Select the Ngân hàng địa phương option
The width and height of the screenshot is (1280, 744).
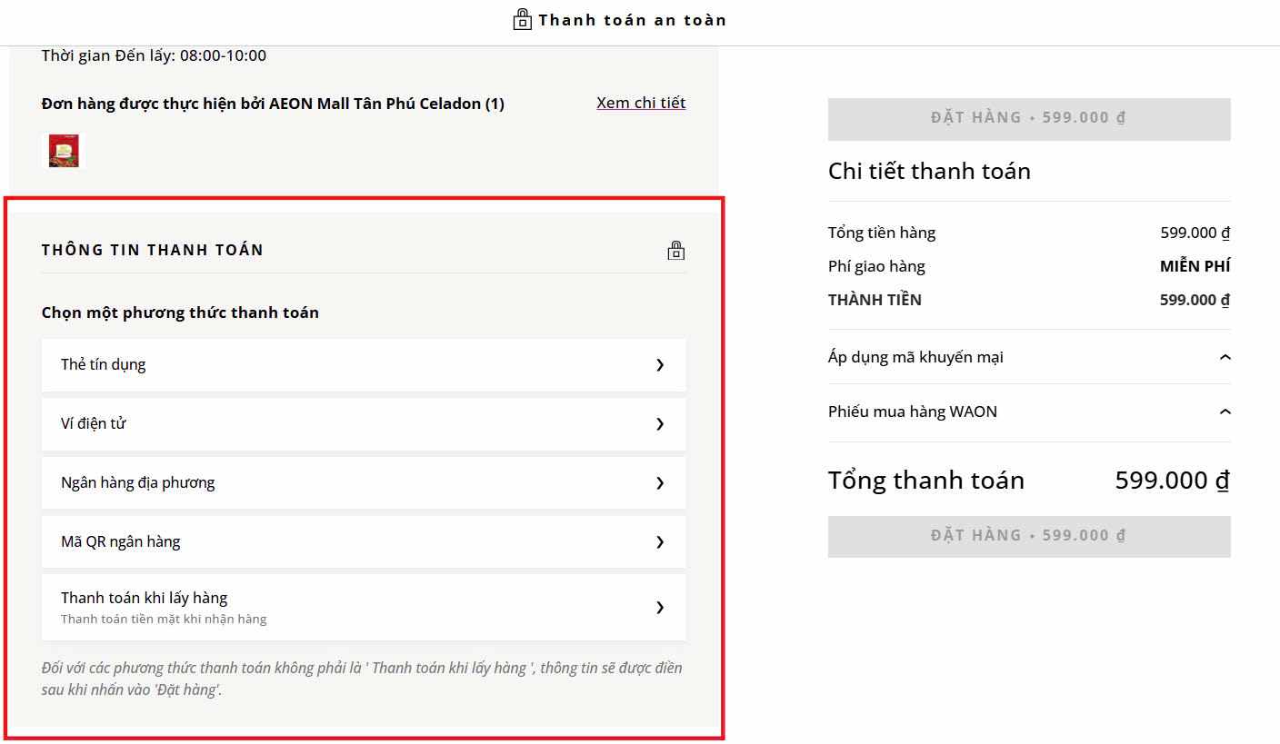coord(138,483)
